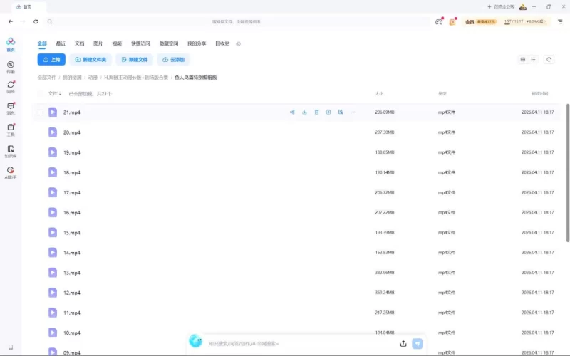Go to H.海贼王 folder in the breadcrumb
Screen dimensions: 570x356
[x=136, y=78]
